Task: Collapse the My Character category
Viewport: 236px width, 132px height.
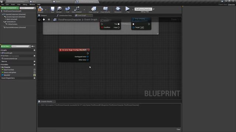Action: 1,67
